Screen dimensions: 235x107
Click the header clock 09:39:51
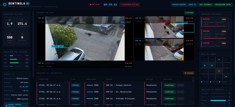[111, 5]
